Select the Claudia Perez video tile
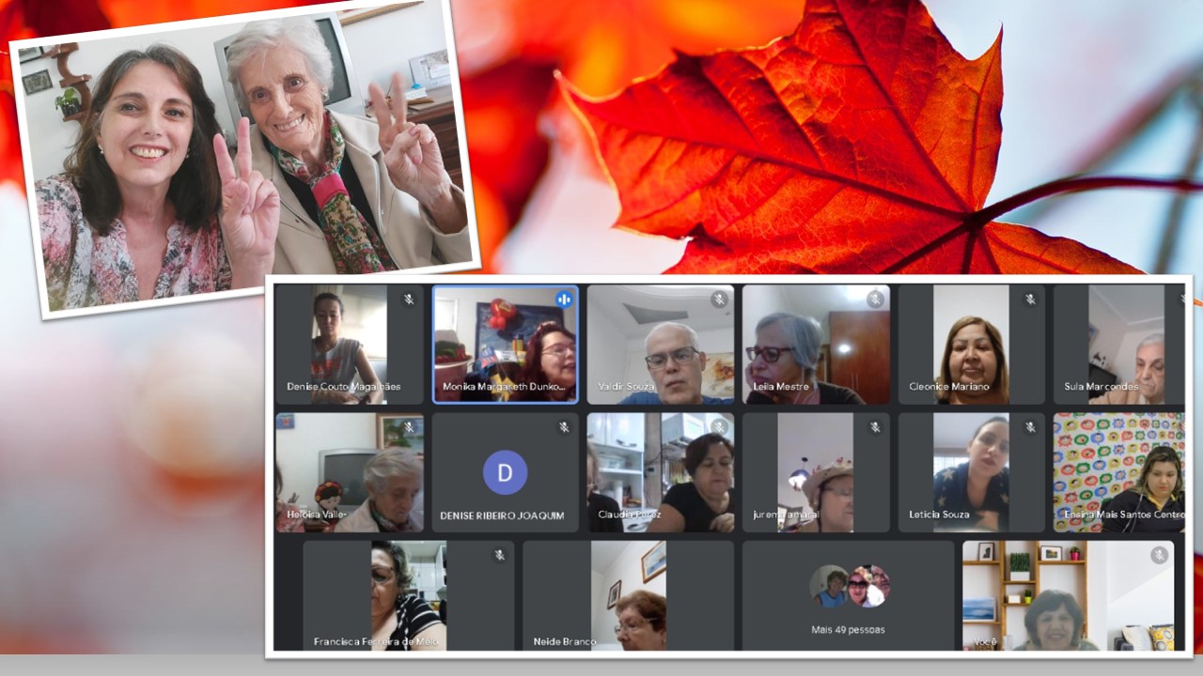Image resolution: width=1203 pixels, height=676 pixels. 660,472
